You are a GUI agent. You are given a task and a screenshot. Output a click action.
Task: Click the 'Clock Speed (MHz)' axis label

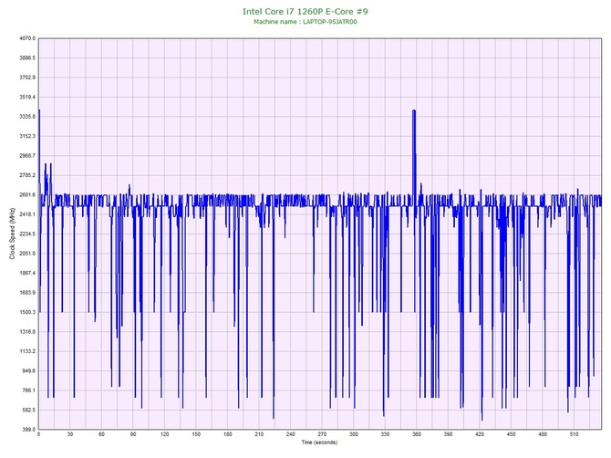(12, 234)
